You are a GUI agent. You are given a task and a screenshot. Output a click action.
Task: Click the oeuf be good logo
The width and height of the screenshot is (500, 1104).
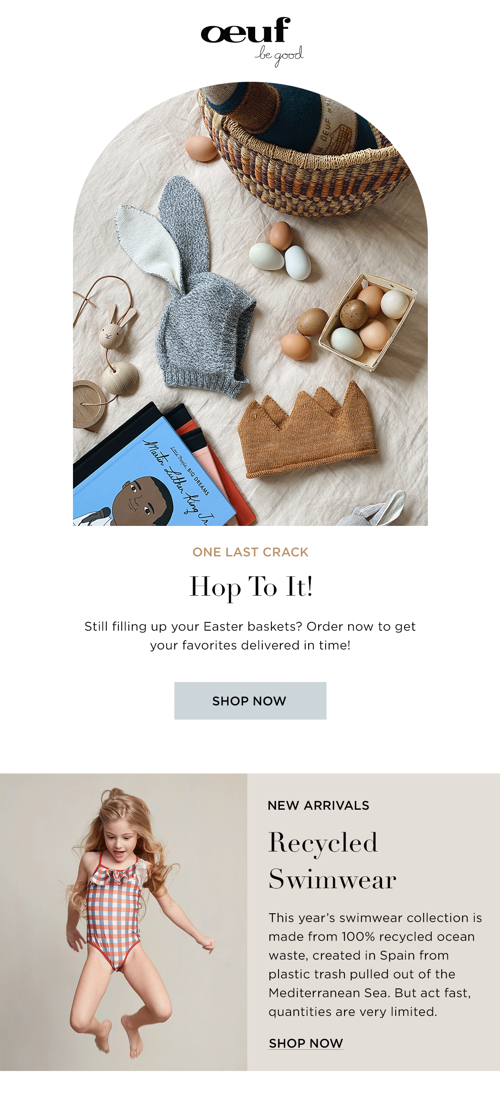tap(252, 42)
